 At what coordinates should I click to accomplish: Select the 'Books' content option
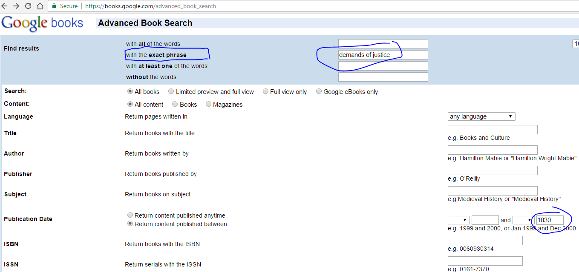click(175, 104)
